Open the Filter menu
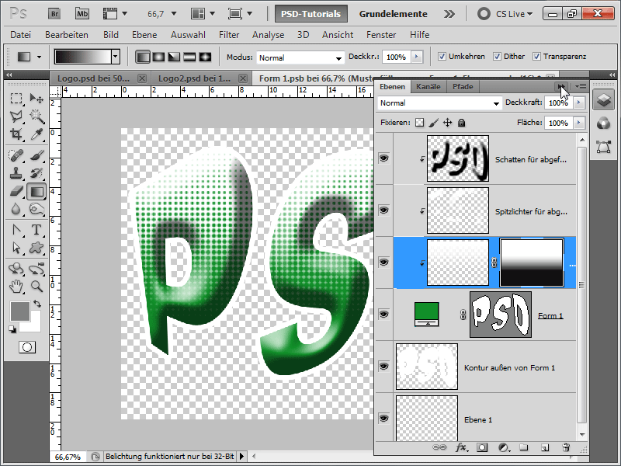The height and width of the screenshot is (466, 621). pos(229,35)
